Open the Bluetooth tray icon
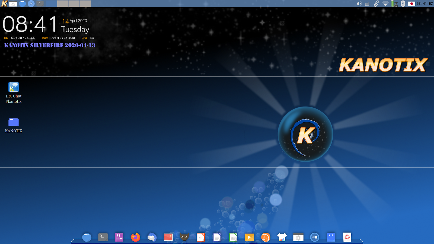The image size is (434, 244). (403, 4)
